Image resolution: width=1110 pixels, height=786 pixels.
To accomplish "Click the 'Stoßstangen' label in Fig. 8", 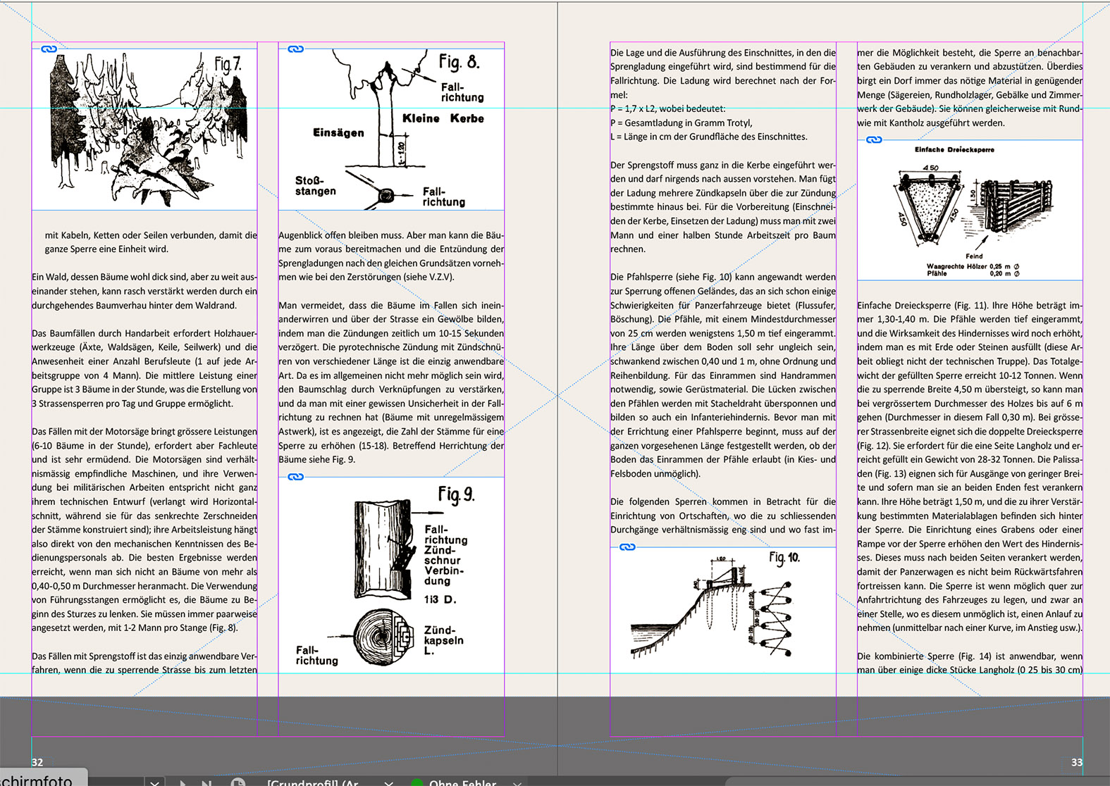I will pos(316,185).
